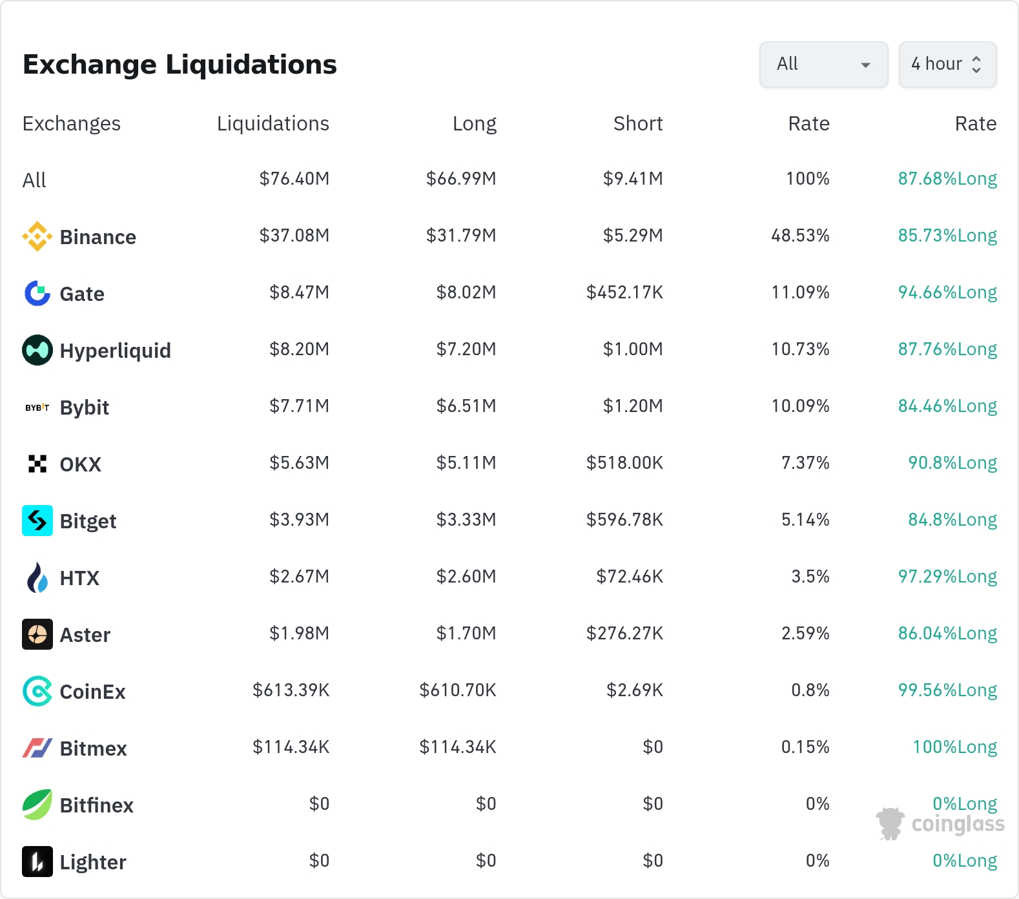This screenshot has width=1019, height=899.
Task: Click the Aster exchange icon
Action: [x=37, y=634]
